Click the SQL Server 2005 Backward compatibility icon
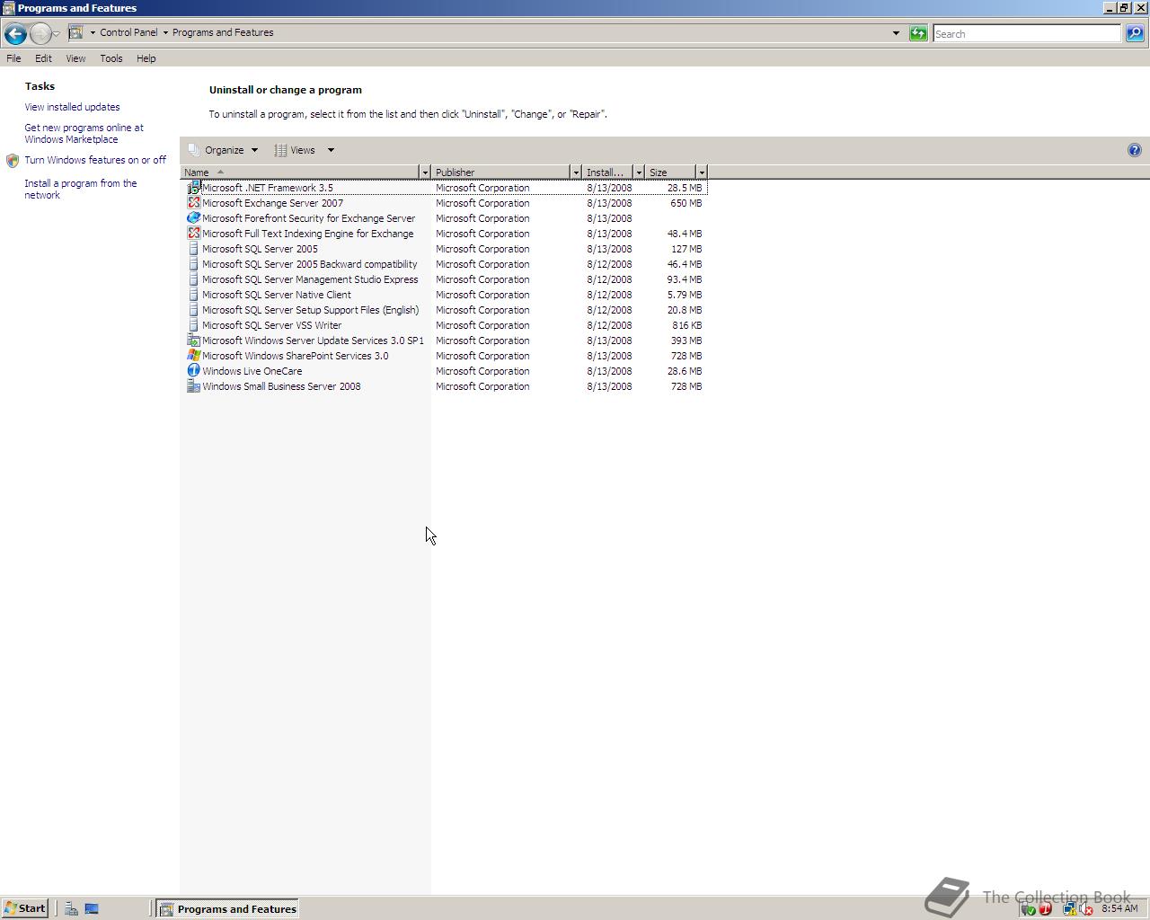 [193, 264]
